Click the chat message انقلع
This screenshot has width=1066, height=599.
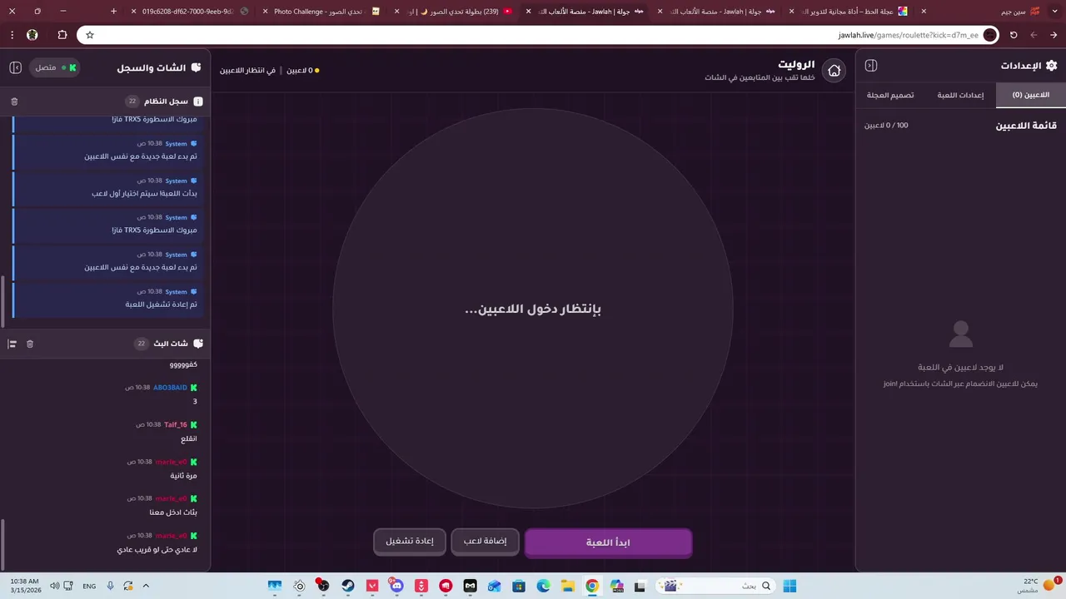[188, 438]
